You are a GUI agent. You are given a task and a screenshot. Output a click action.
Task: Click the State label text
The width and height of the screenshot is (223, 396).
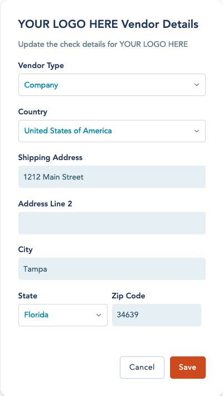[27, 296]
